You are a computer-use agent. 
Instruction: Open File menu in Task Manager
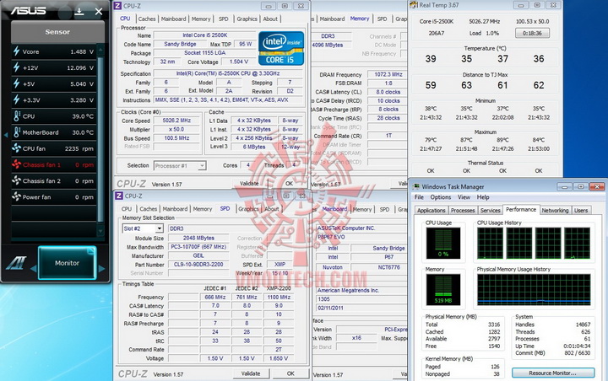click(419, 197)
